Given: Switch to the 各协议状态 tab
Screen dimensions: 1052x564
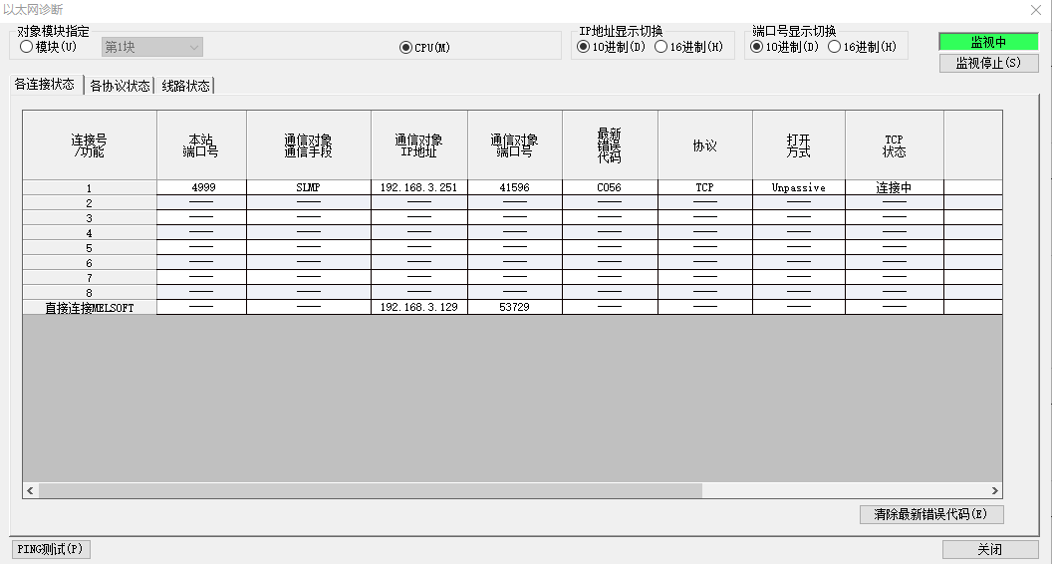Looking at the screenshot, I should [120, 86].
